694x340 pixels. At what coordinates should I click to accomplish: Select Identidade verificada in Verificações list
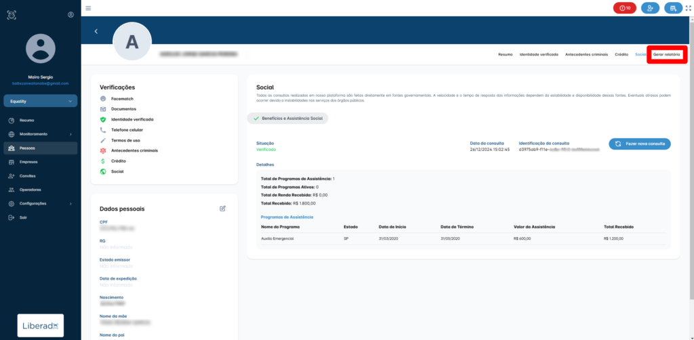point(132,119)
